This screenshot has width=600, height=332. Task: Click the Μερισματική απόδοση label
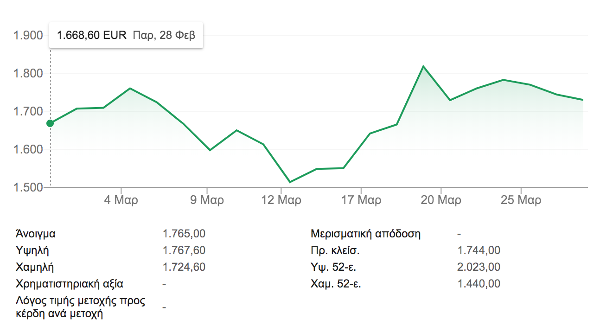click(366, 234)
